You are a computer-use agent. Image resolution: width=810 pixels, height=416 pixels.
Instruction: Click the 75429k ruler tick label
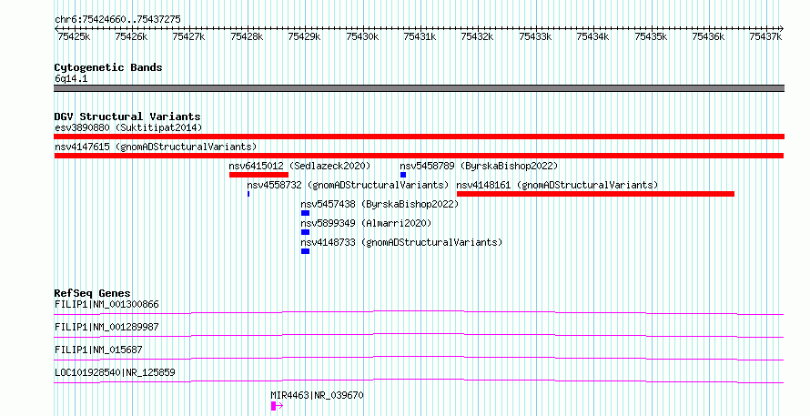(304, 36)
